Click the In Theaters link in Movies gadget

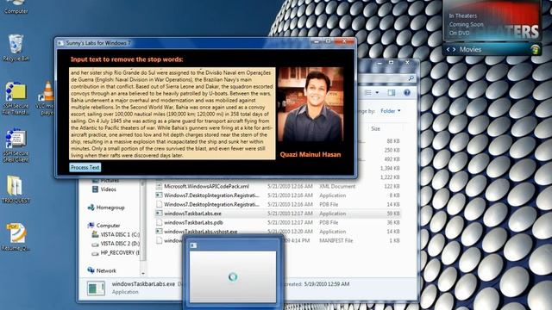pyautogui.click(x=462, y=15)
